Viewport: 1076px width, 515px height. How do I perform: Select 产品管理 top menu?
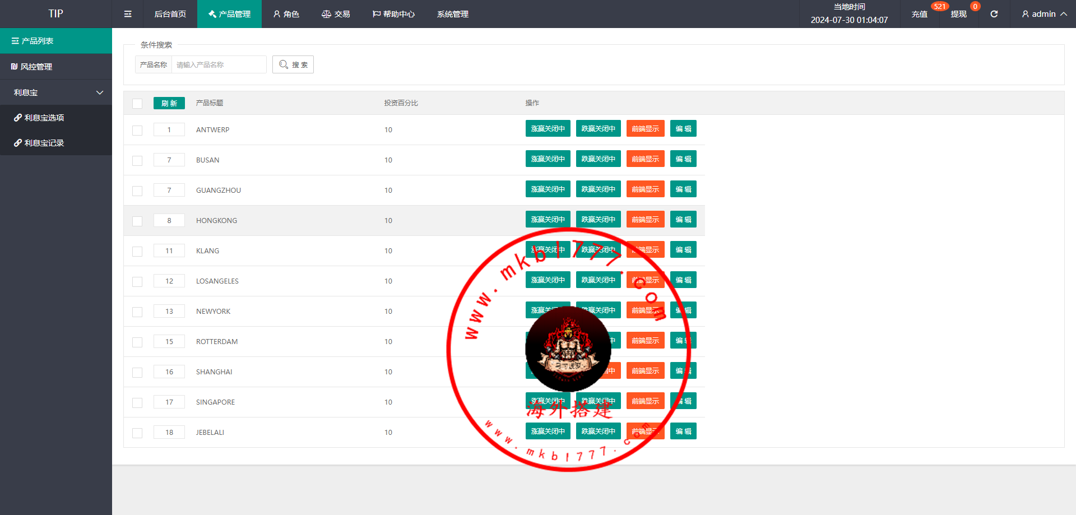[x=229, y=14]
